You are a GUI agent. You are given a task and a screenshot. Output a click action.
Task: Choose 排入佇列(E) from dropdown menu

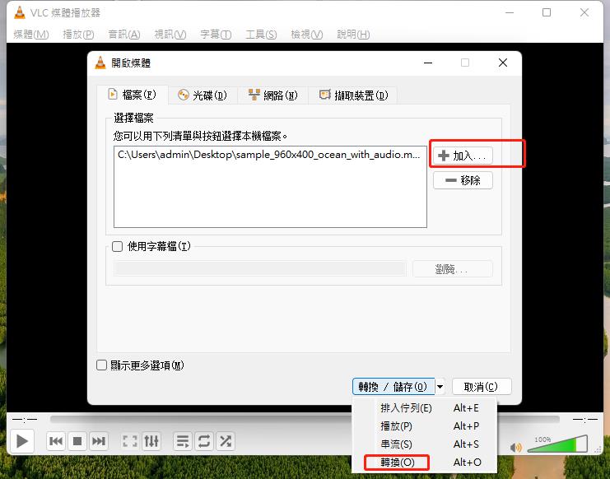point(425,408)
